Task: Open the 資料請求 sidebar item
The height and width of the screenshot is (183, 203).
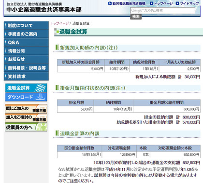Action: (x=26, y=76)
